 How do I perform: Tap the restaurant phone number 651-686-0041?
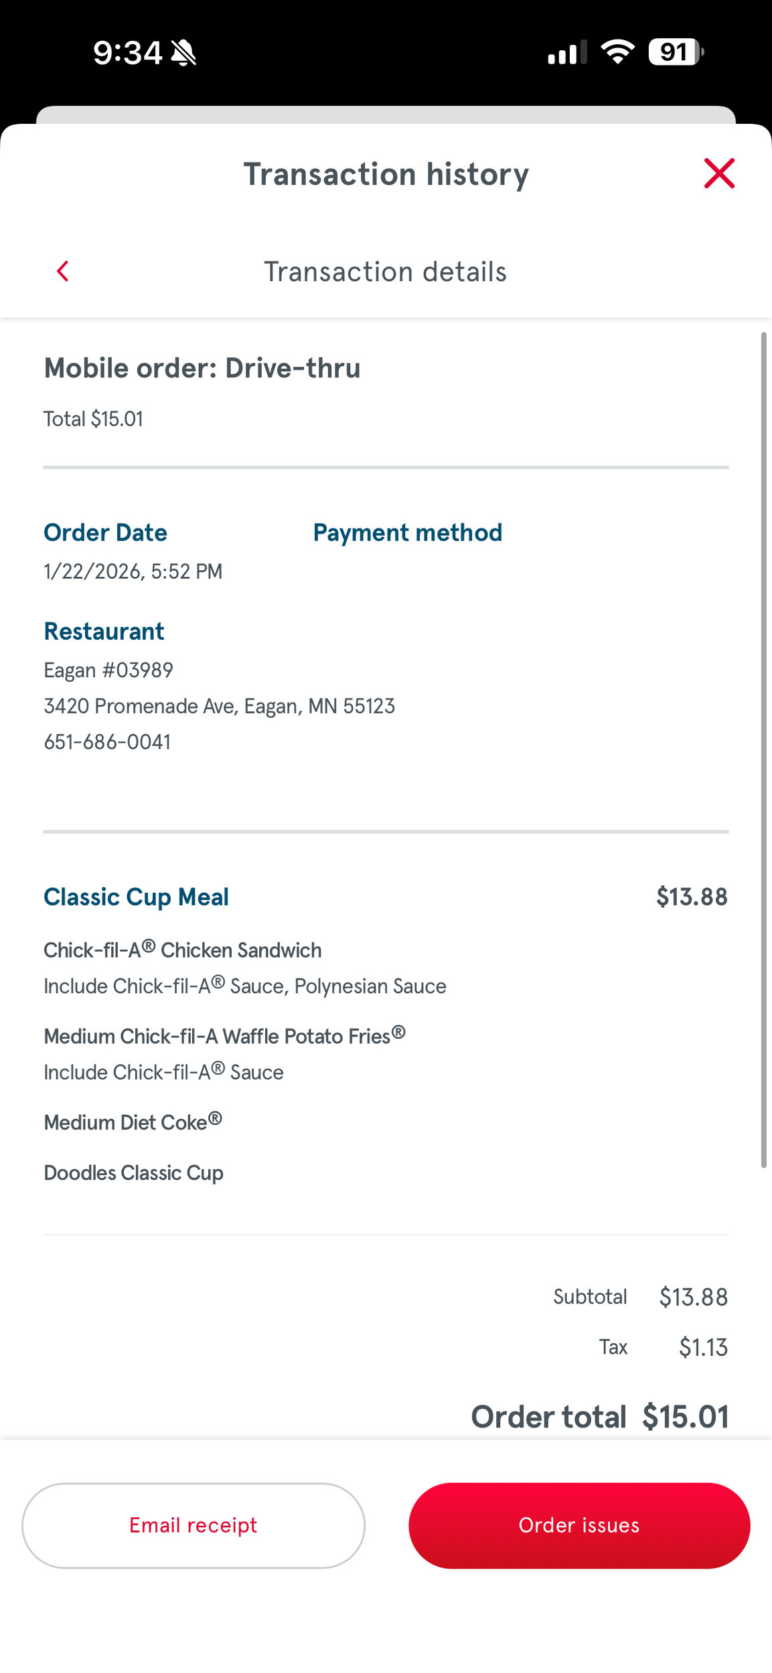107,742
